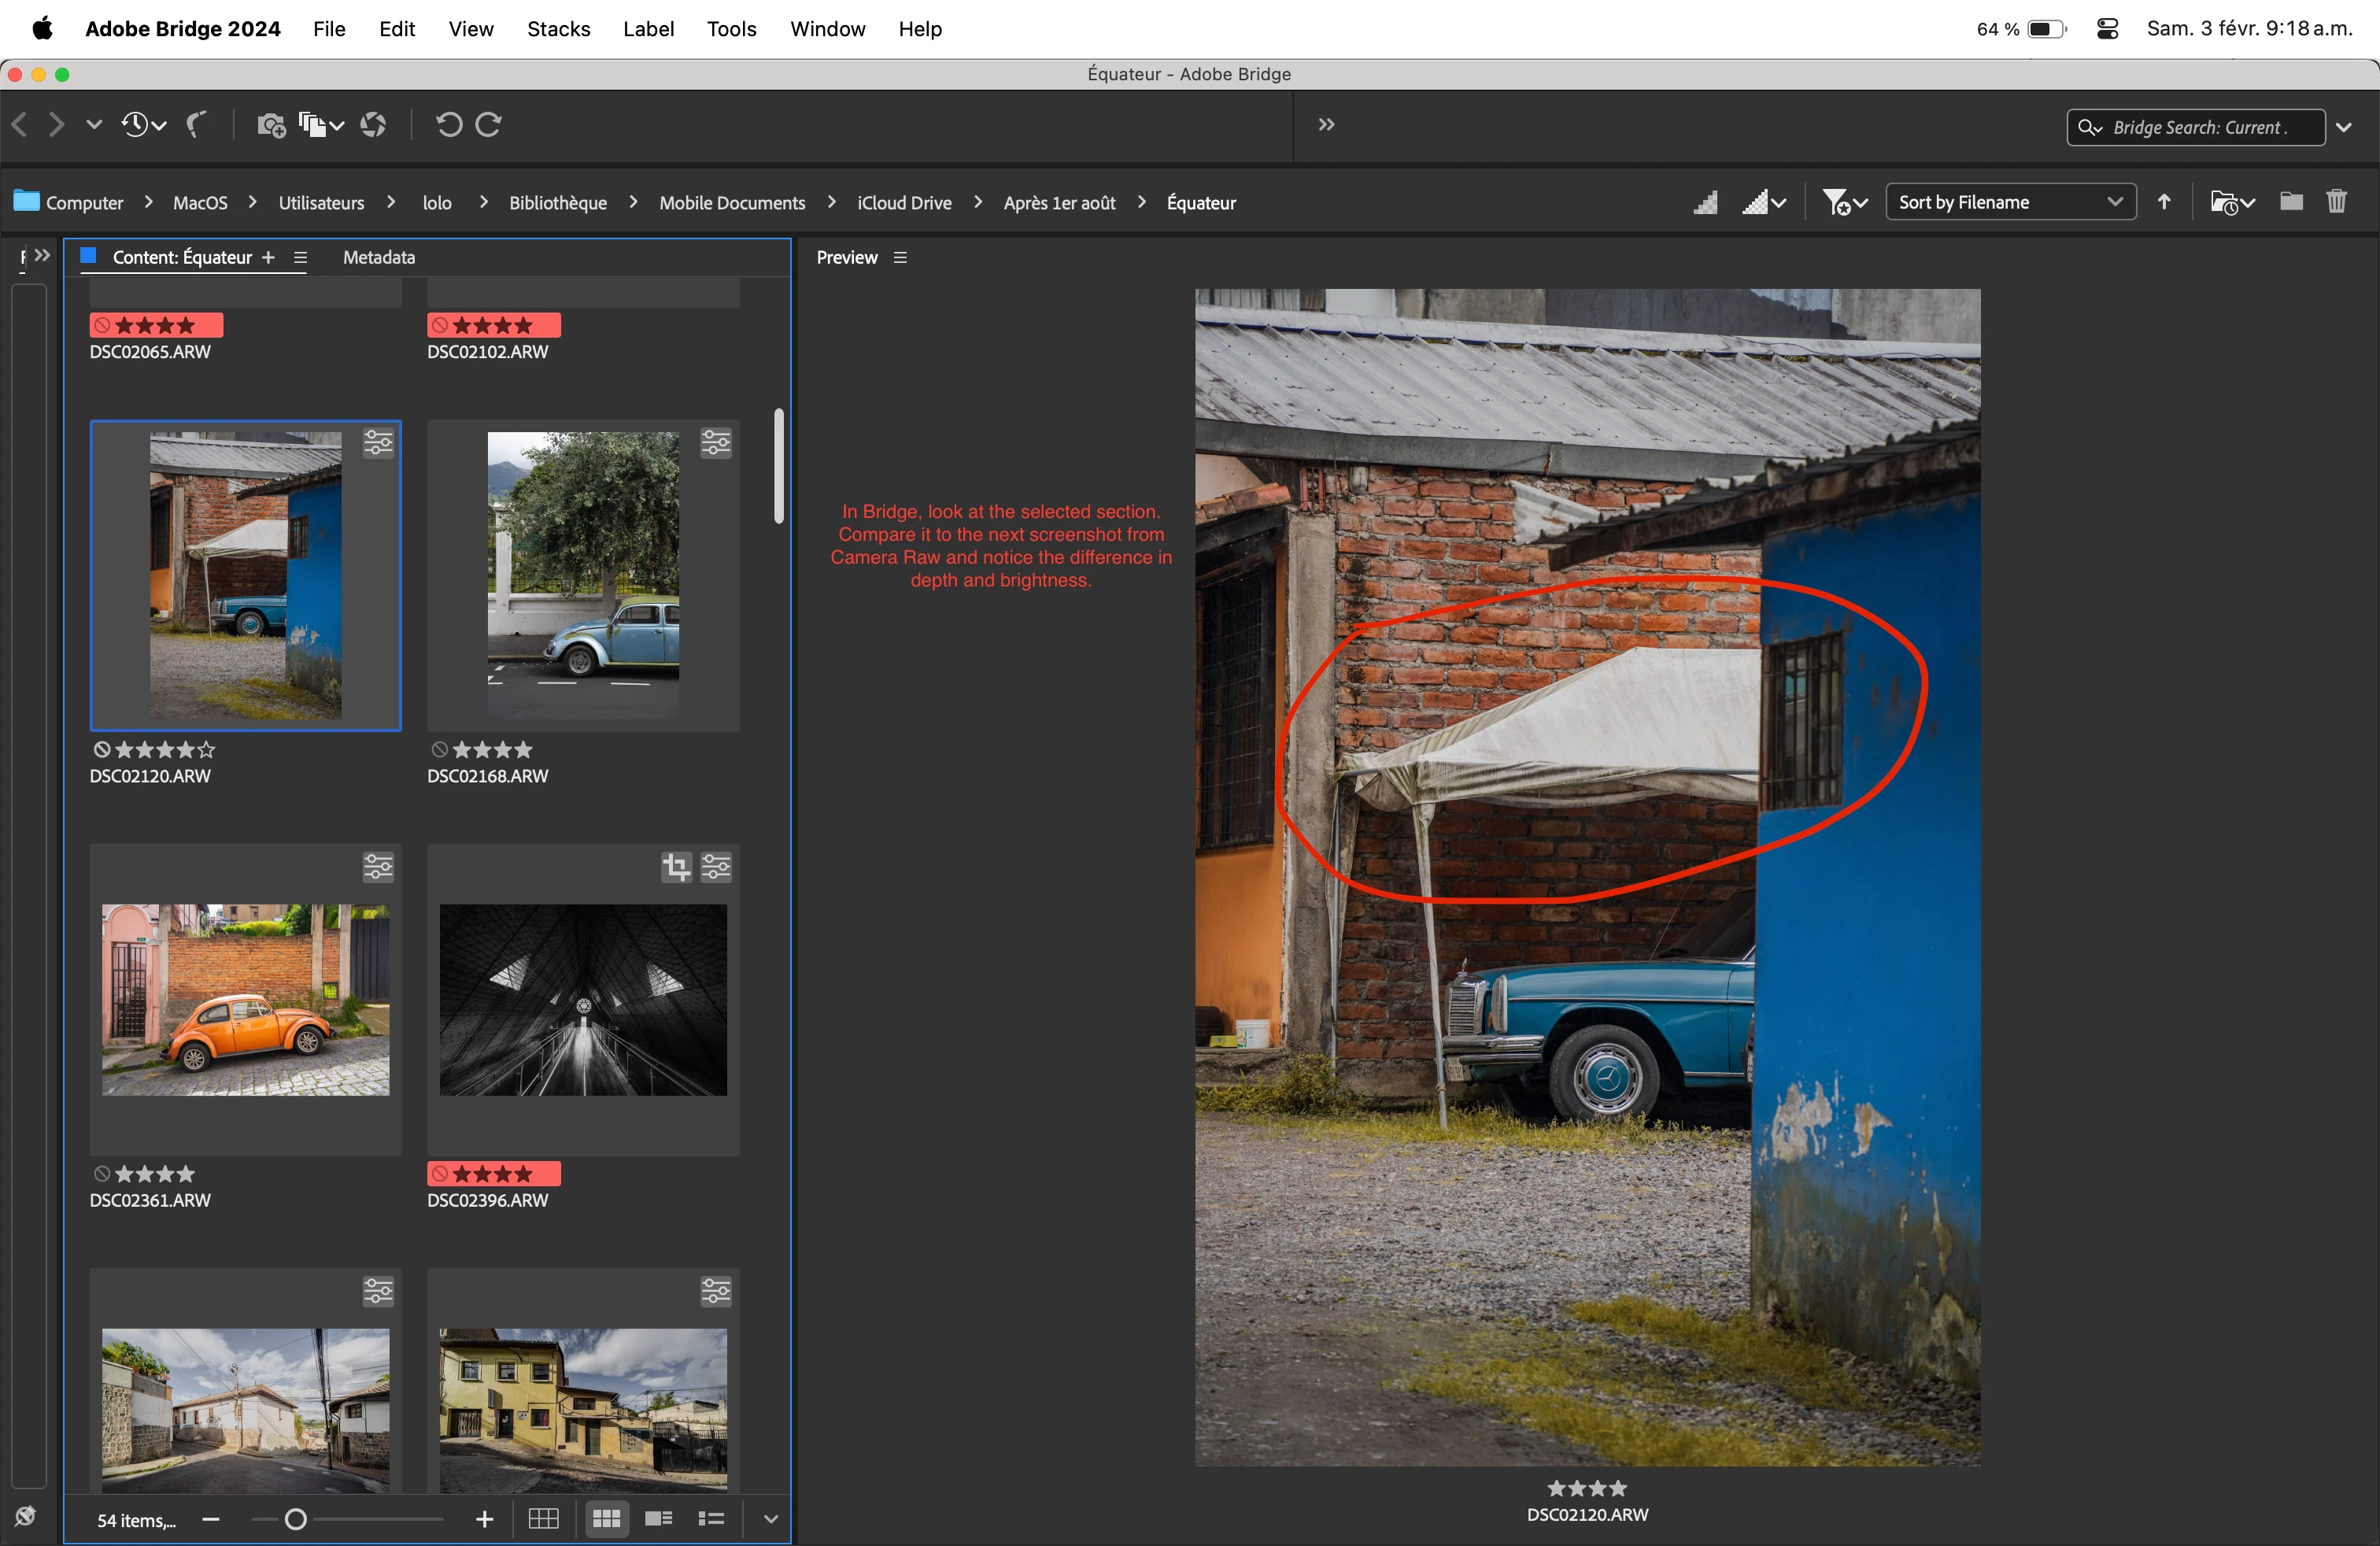Toggle ascending sort order arrow
The height and width of the screenshot is (1546, 2380).
[x=2164, y=202]
